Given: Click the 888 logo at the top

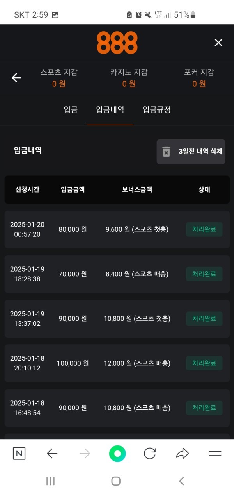Looking at the screenshot, I should [x=117, y=43].
